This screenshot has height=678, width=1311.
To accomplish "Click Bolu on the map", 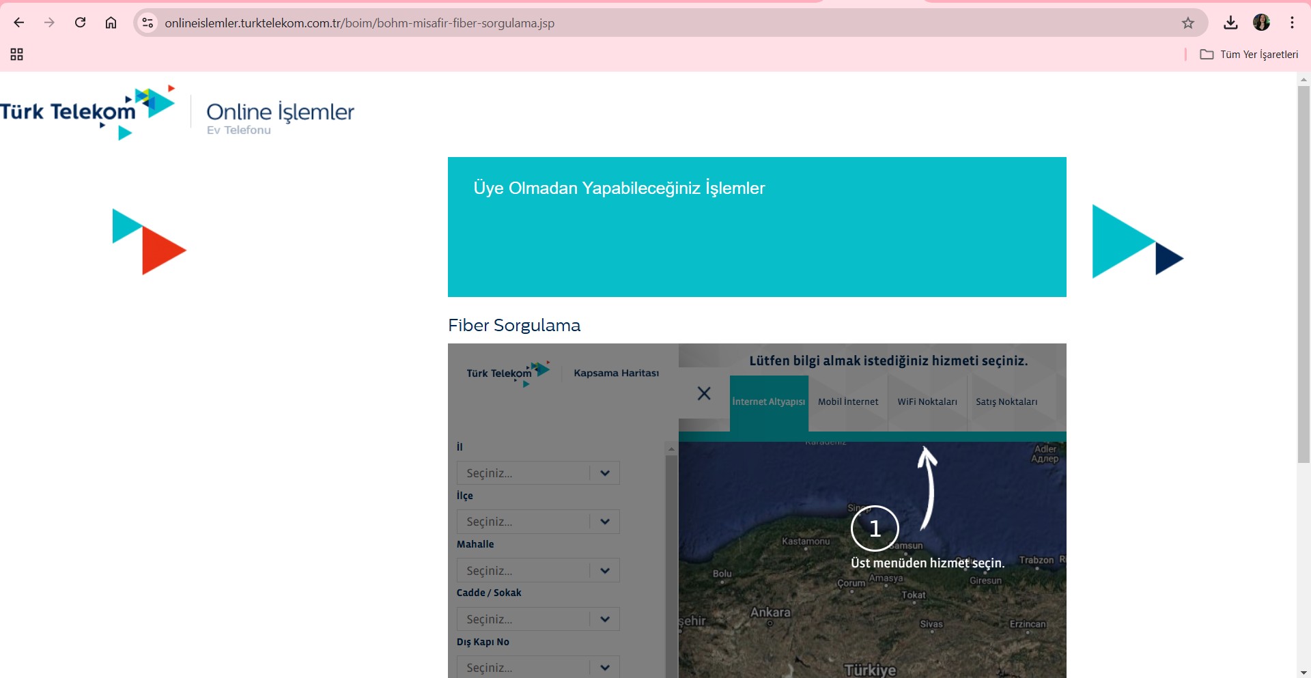I will pyautogui.click(x=722, y=574).
